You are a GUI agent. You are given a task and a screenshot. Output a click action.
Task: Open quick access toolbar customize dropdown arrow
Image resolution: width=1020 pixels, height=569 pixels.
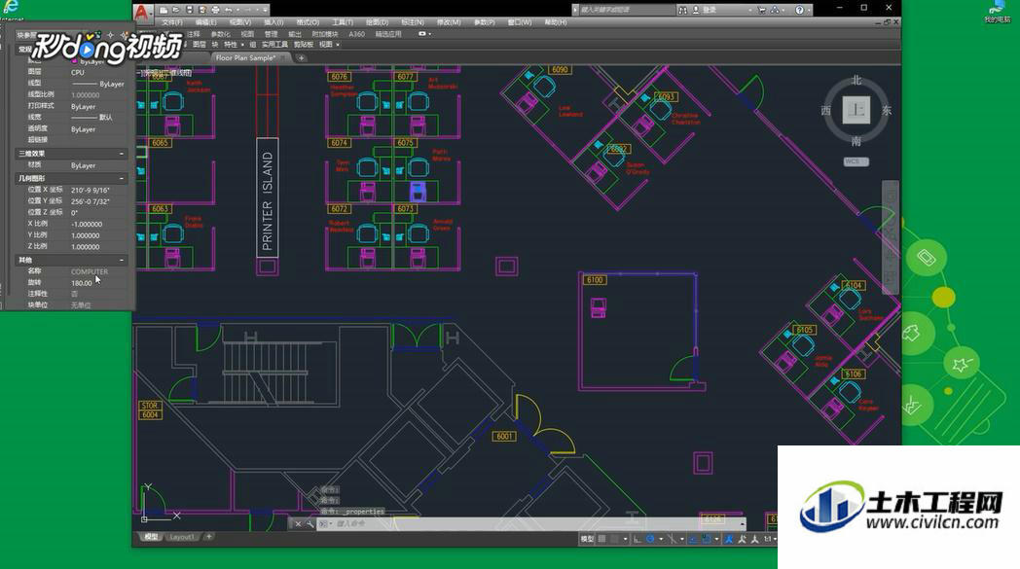click(x=265, y=10)
